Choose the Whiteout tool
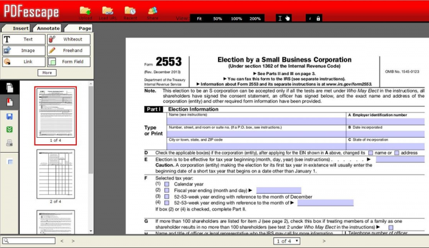The width and height of the screenshot is (429, 248). [x=69, y=39]
